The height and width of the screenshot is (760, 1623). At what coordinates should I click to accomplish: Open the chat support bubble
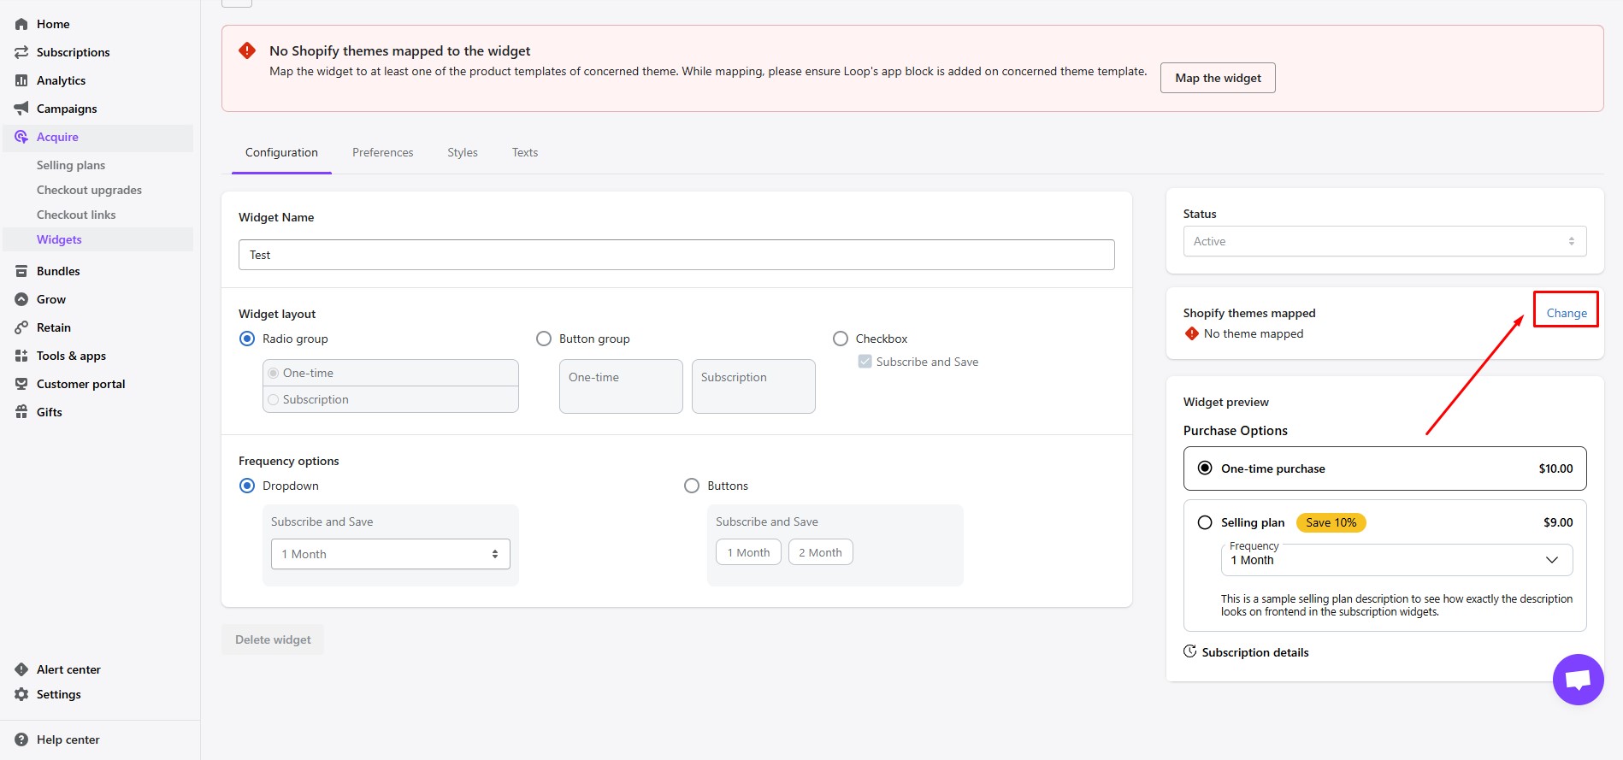[x=1578, y=680]
